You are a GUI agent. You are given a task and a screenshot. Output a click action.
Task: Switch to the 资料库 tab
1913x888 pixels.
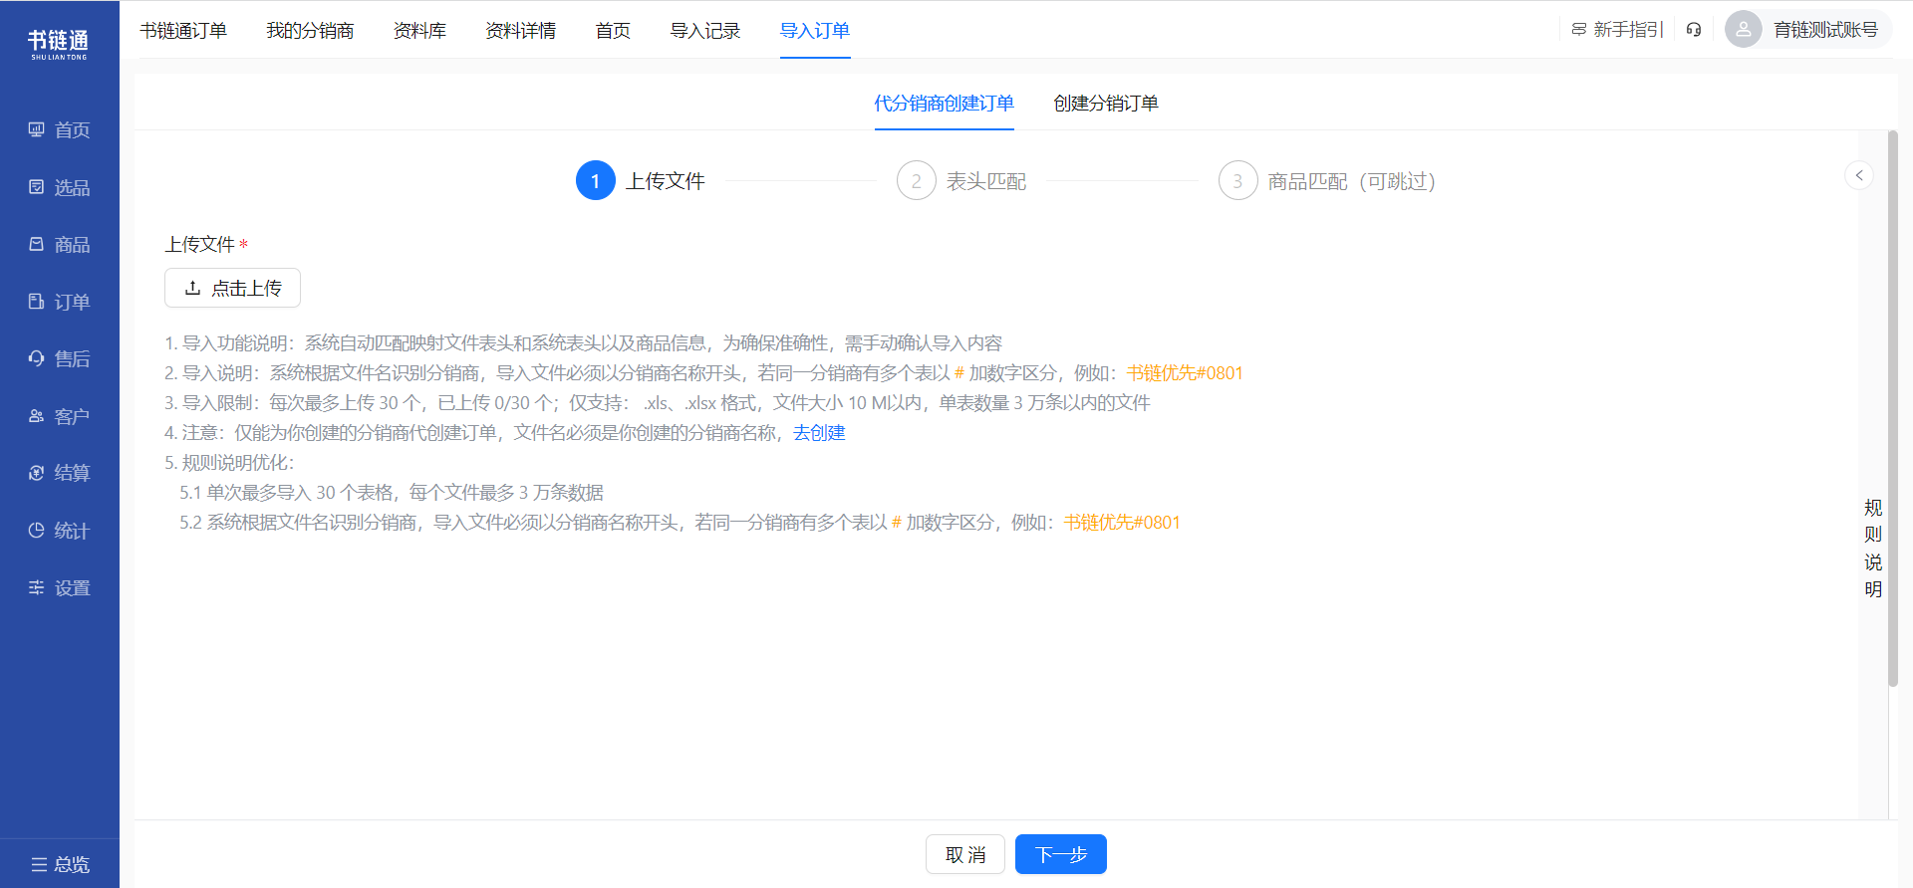point(419,31)
